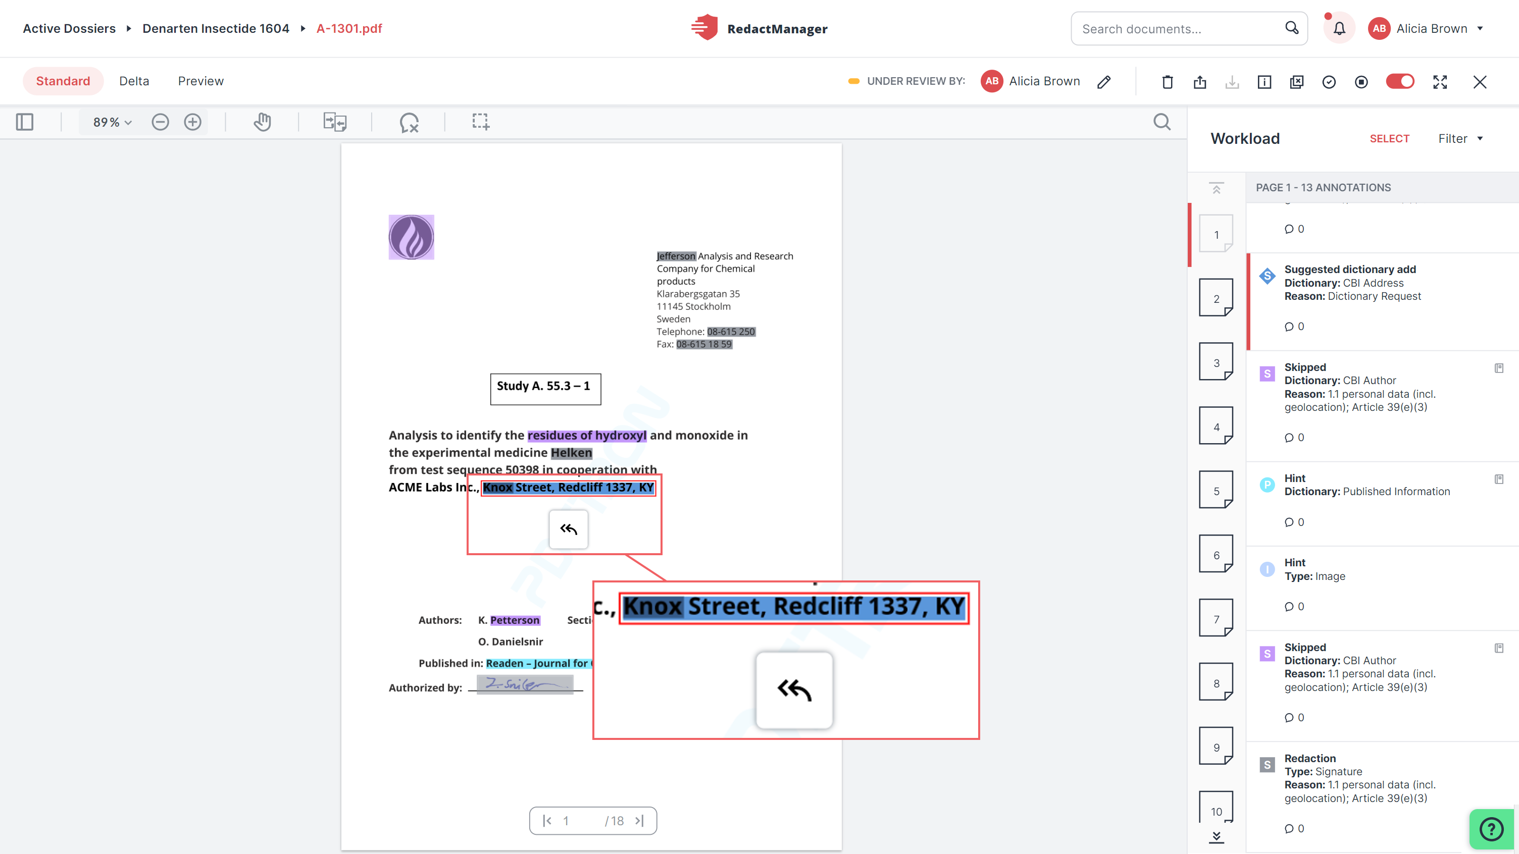
Task: Click the export upload icon
Action: click(x=1199, y=82)
